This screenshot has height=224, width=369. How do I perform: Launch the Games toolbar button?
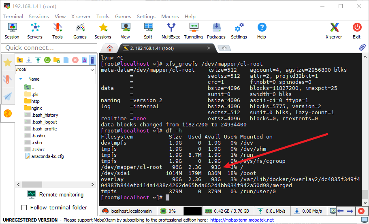point(80,31)
